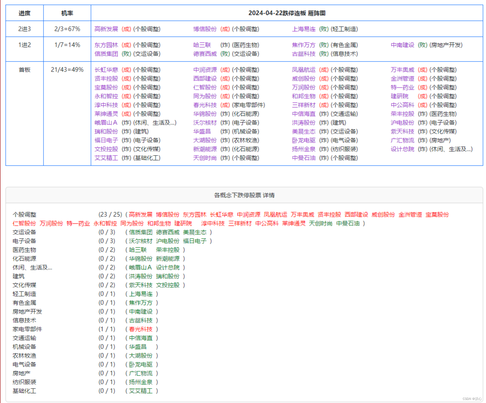
Task: Open 凤凰航运 link in the 首板 row
Action: [304, 70]
